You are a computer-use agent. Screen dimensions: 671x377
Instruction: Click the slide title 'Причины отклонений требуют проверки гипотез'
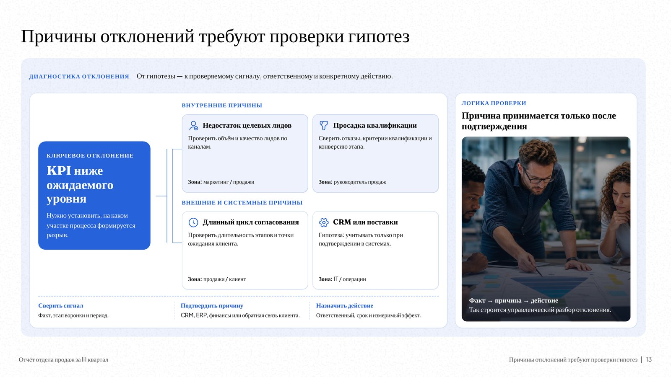tap(215, 36)
